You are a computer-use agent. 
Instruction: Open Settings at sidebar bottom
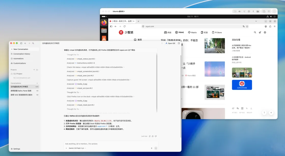point(16,149)
